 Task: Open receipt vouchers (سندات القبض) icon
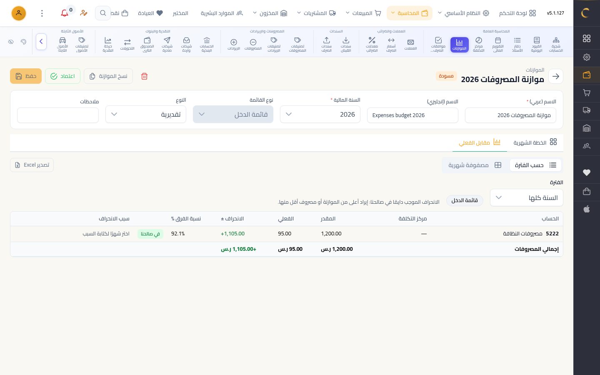346,45
